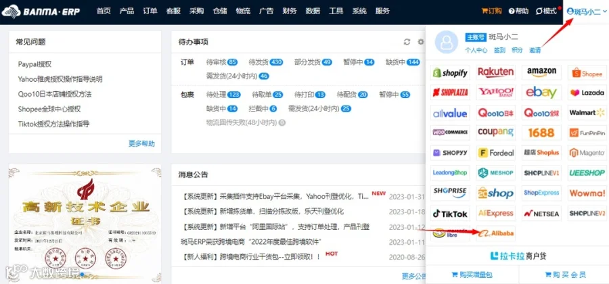609x284 pixels.
Task: Open the 模式 mode switcher
Action: point(546,11)
